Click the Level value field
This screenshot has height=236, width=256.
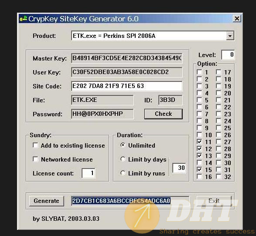pos(228,55)
